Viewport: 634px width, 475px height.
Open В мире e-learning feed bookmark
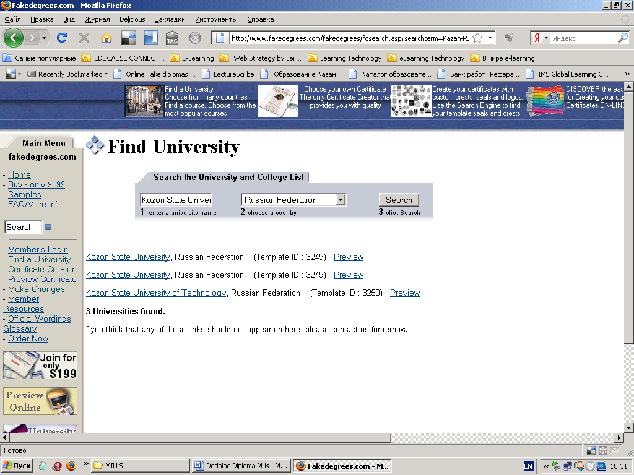503,58
